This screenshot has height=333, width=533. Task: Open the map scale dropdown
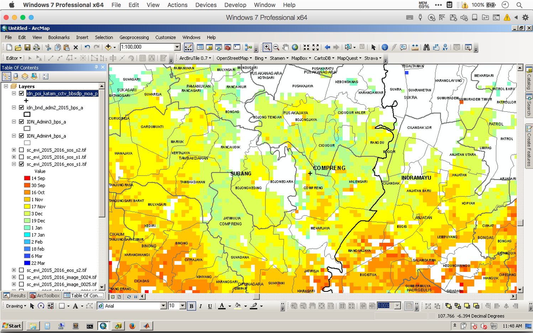pyautogui.click(x=177, y=47)
